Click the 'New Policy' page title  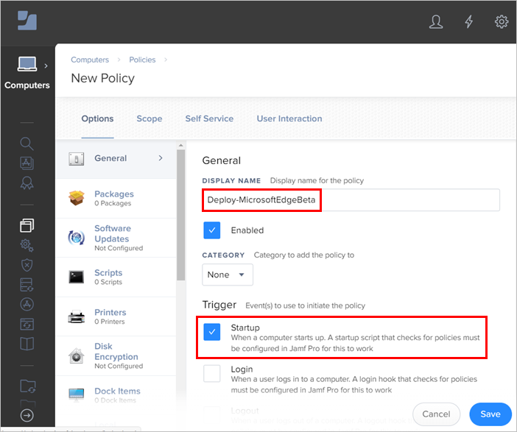pos(103,78)
